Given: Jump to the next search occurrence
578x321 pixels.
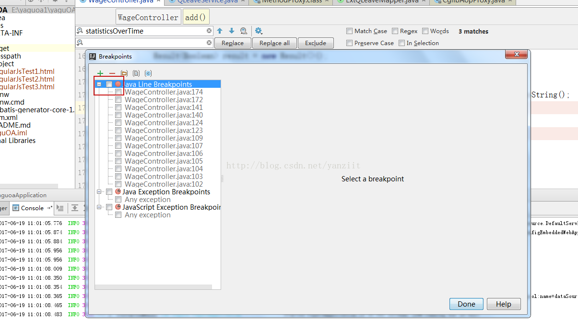Looking at the screenshot, I should pos(232,31).
